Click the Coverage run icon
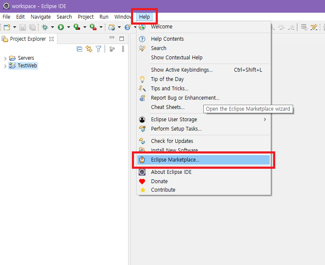The height and width of the screenshot is (265, 325). (x=77, y=27)
